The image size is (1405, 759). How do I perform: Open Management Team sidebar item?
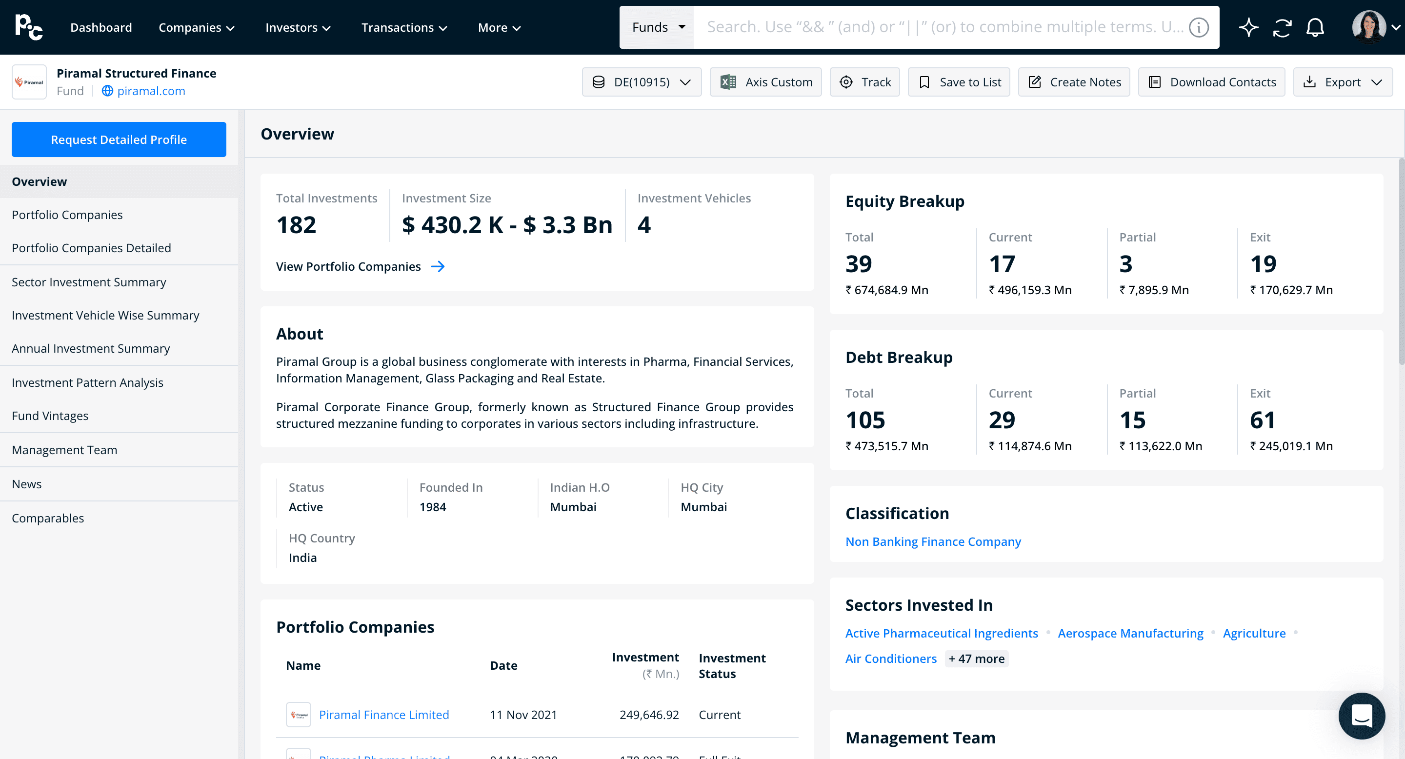pyautogui.click(x=119, y=450)
